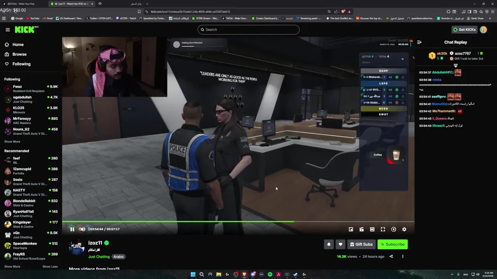Open the Browse page
Screen dimensions: 497x279
click(16, 54)
